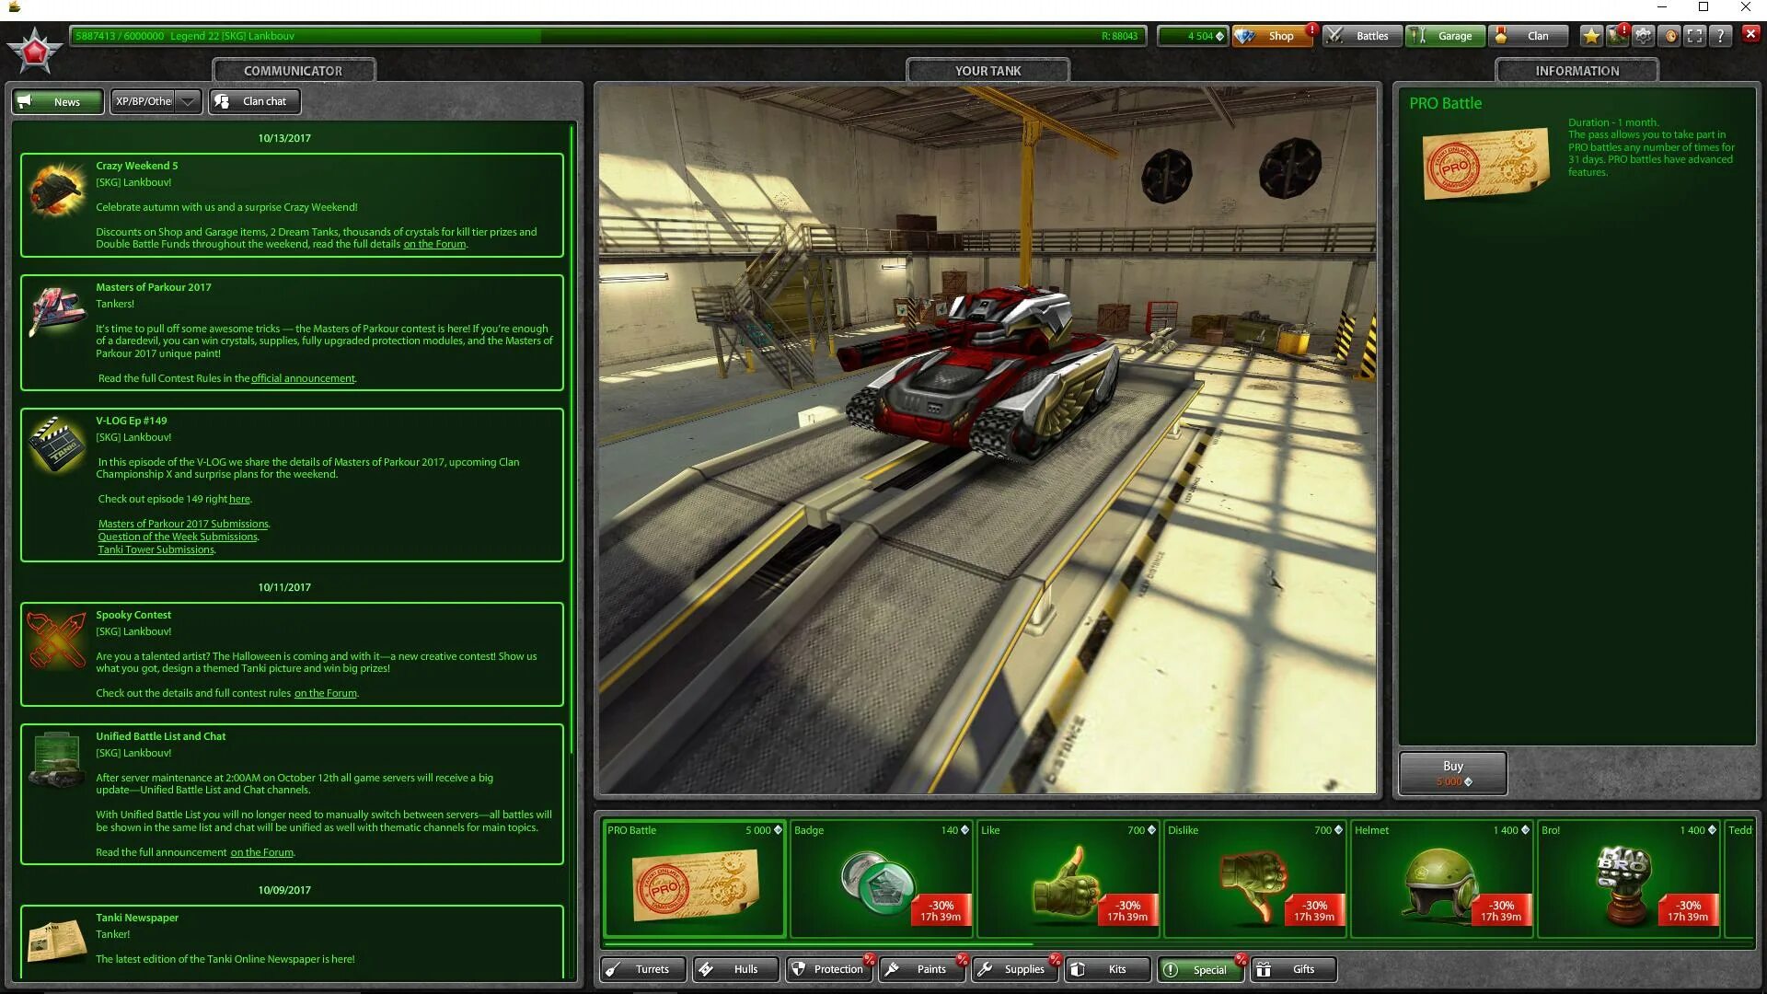Switch to the News tab
Screen dimensions: 1767x994
click(x=57, y=101)
